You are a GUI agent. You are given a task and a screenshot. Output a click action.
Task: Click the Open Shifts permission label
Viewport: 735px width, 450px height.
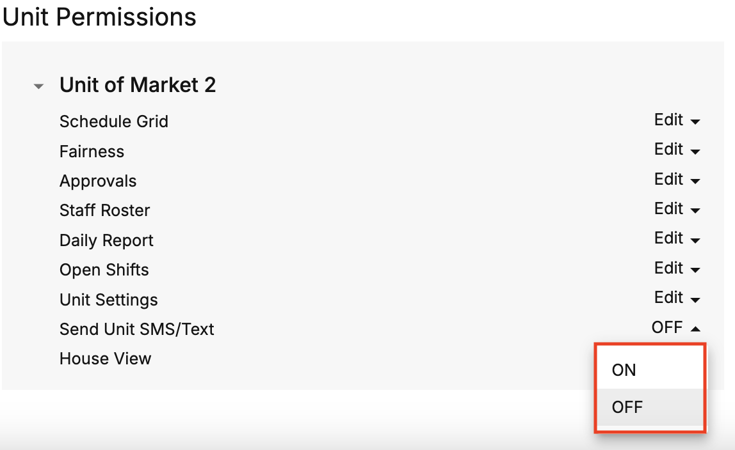[104, 270]
